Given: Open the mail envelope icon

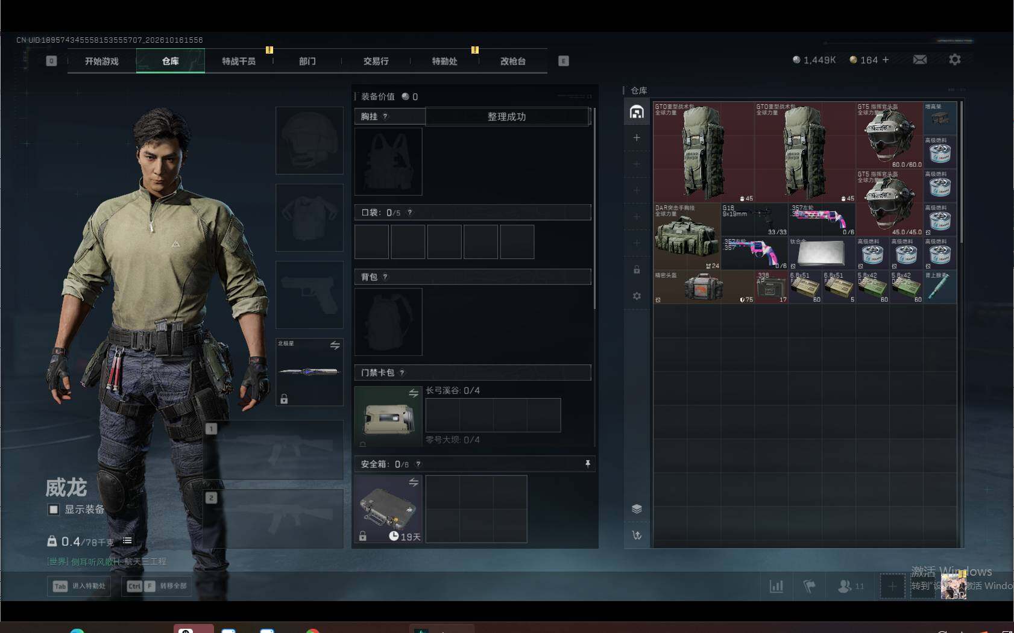Looking at the screenshot, I should [x=920, y=60].
